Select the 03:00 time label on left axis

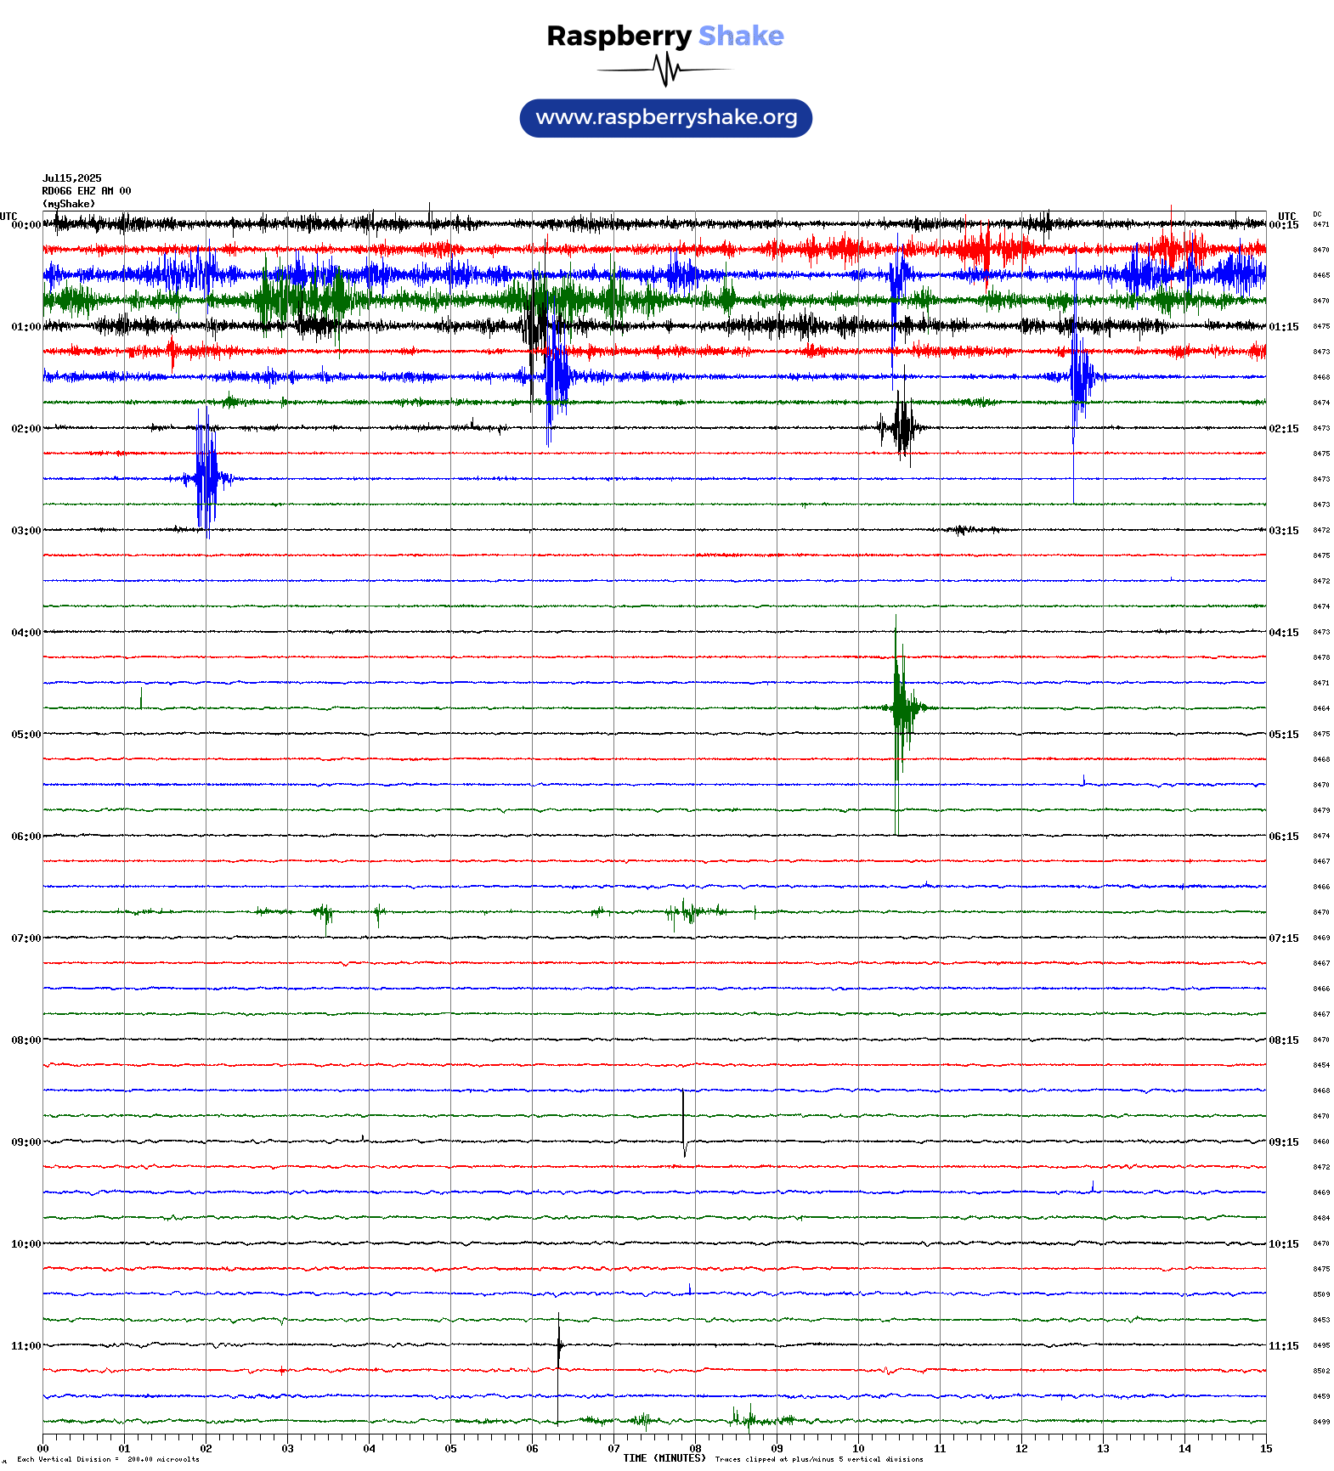point(25,531)
